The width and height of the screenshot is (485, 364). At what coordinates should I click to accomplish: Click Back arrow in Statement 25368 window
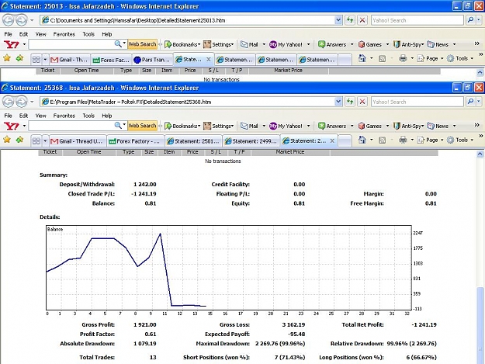click(9, 102)
